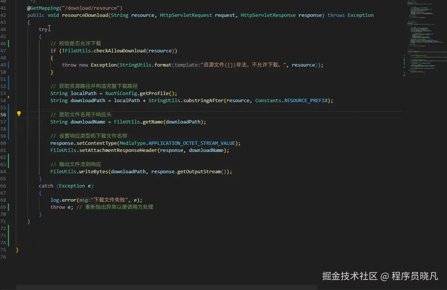The image size is (447, 290).
Task: Click the comment 校验是否允许下载
Action: tap(76, 43)
